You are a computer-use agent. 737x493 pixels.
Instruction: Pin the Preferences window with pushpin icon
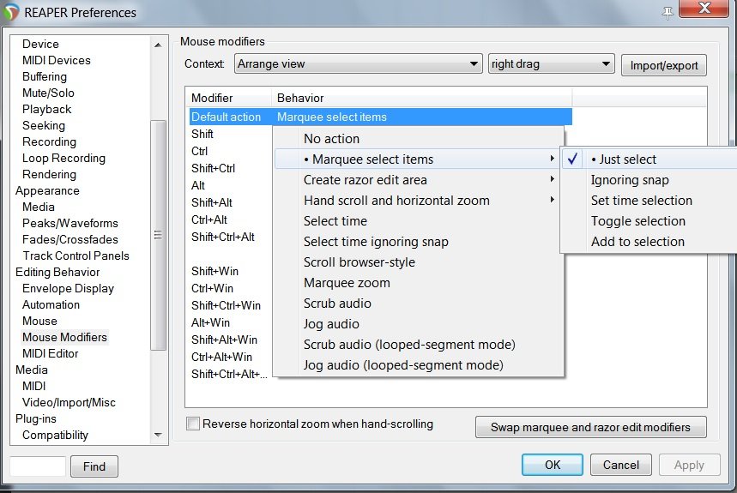pyautogui.click(x=668, y=13)
